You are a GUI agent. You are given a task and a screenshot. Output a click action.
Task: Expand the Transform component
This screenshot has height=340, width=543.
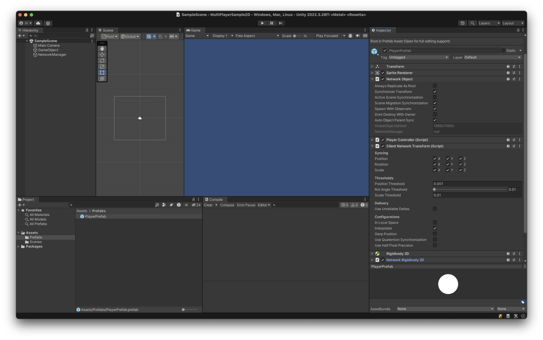372,67
